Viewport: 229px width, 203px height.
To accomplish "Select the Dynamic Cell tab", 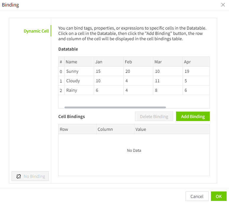I will click(36, 31).
